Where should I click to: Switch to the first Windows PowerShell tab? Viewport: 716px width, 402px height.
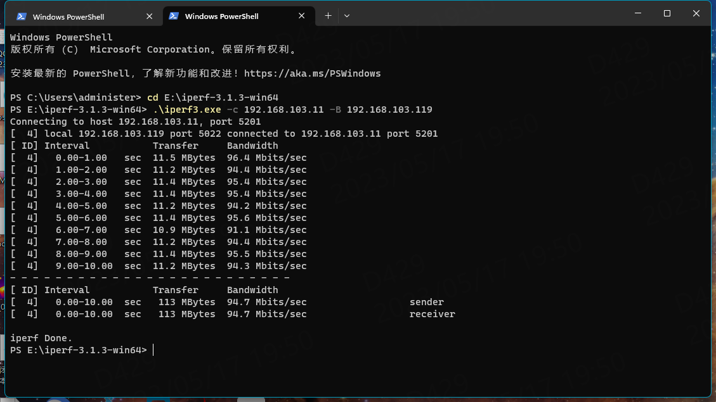(84, 16)
